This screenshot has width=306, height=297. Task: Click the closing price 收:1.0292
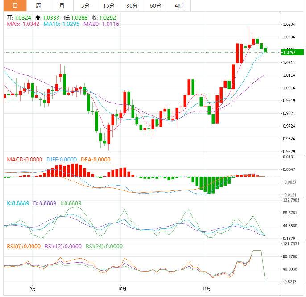(x=104, y=18)
